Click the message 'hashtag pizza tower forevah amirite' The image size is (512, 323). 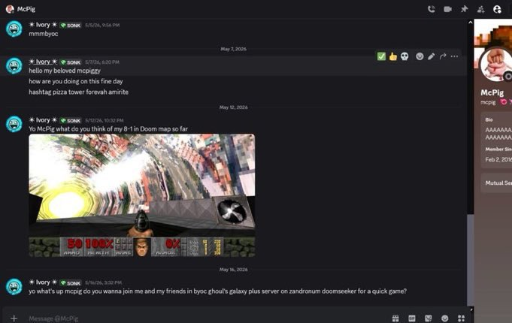pyautogui.click(x=78, y=92)
